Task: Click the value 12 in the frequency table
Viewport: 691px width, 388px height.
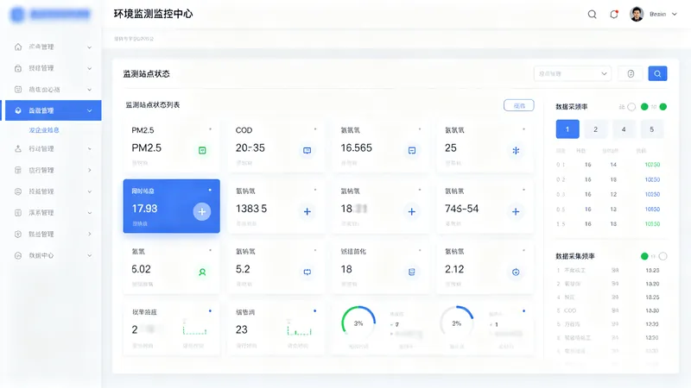Action: [613, 194]
